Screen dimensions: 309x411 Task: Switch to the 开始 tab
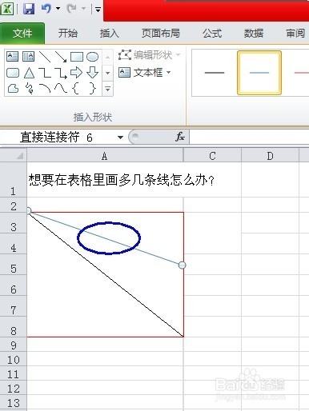point(68,34)
